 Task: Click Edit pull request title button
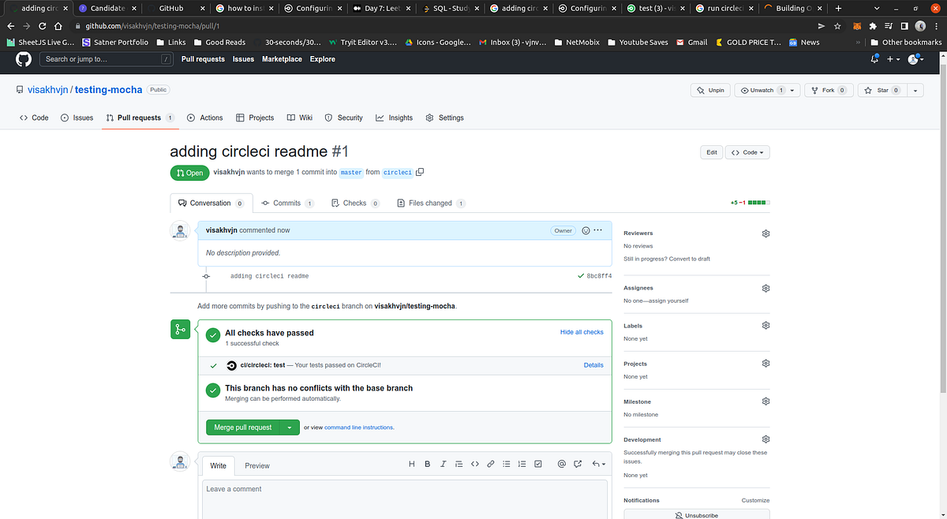pos(711,152)
